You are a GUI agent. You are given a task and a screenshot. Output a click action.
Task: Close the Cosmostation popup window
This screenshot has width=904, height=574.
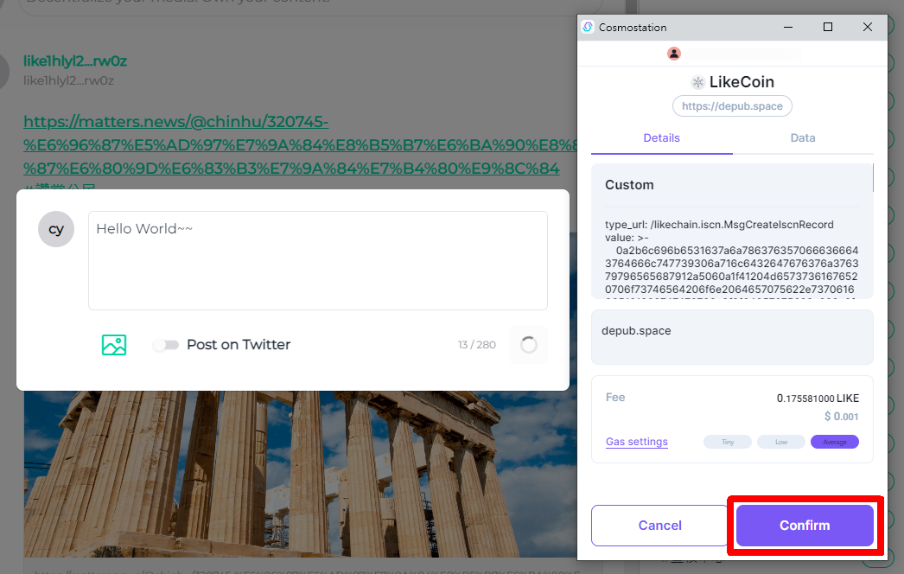868,27
